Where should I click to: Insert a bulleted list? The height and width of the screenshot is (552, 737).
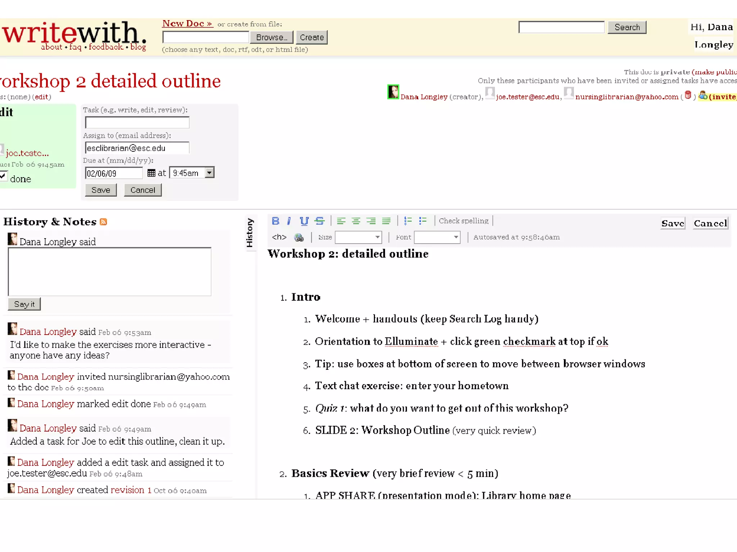pyautogui.click(x=422, y=221)
